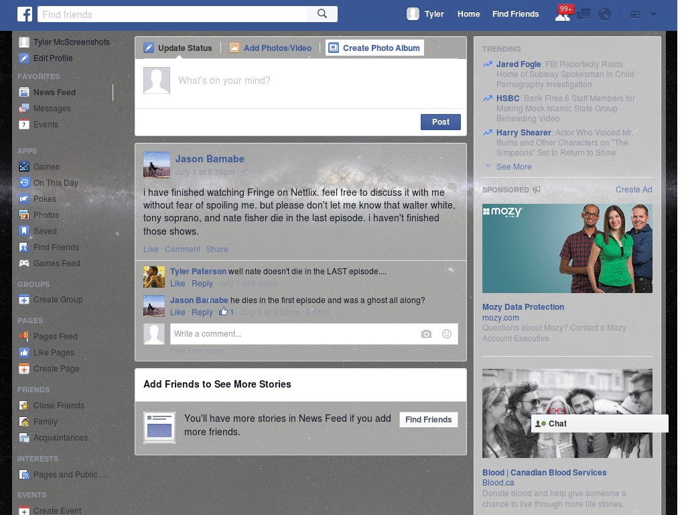Click the Saved bookmark icon
The image size is (686, 515).
point(24,231)
